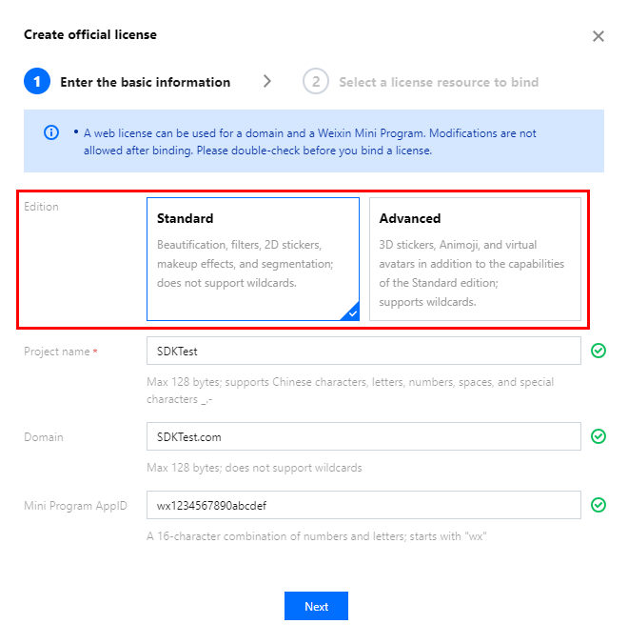Click the green check next to Domain

point(599,436)
